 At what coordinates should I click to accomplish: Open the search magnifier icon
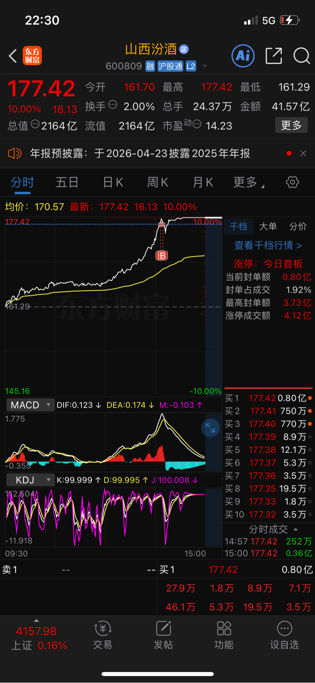pos(301,56)
